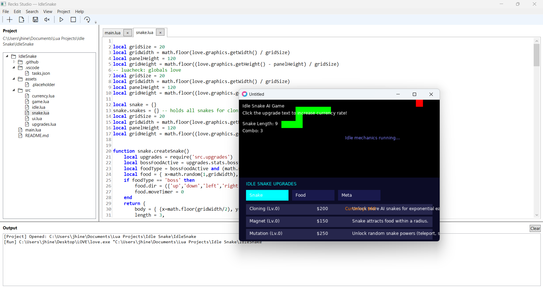Open game.lua from the project tree
543x288 pixels.
[40, 102]
